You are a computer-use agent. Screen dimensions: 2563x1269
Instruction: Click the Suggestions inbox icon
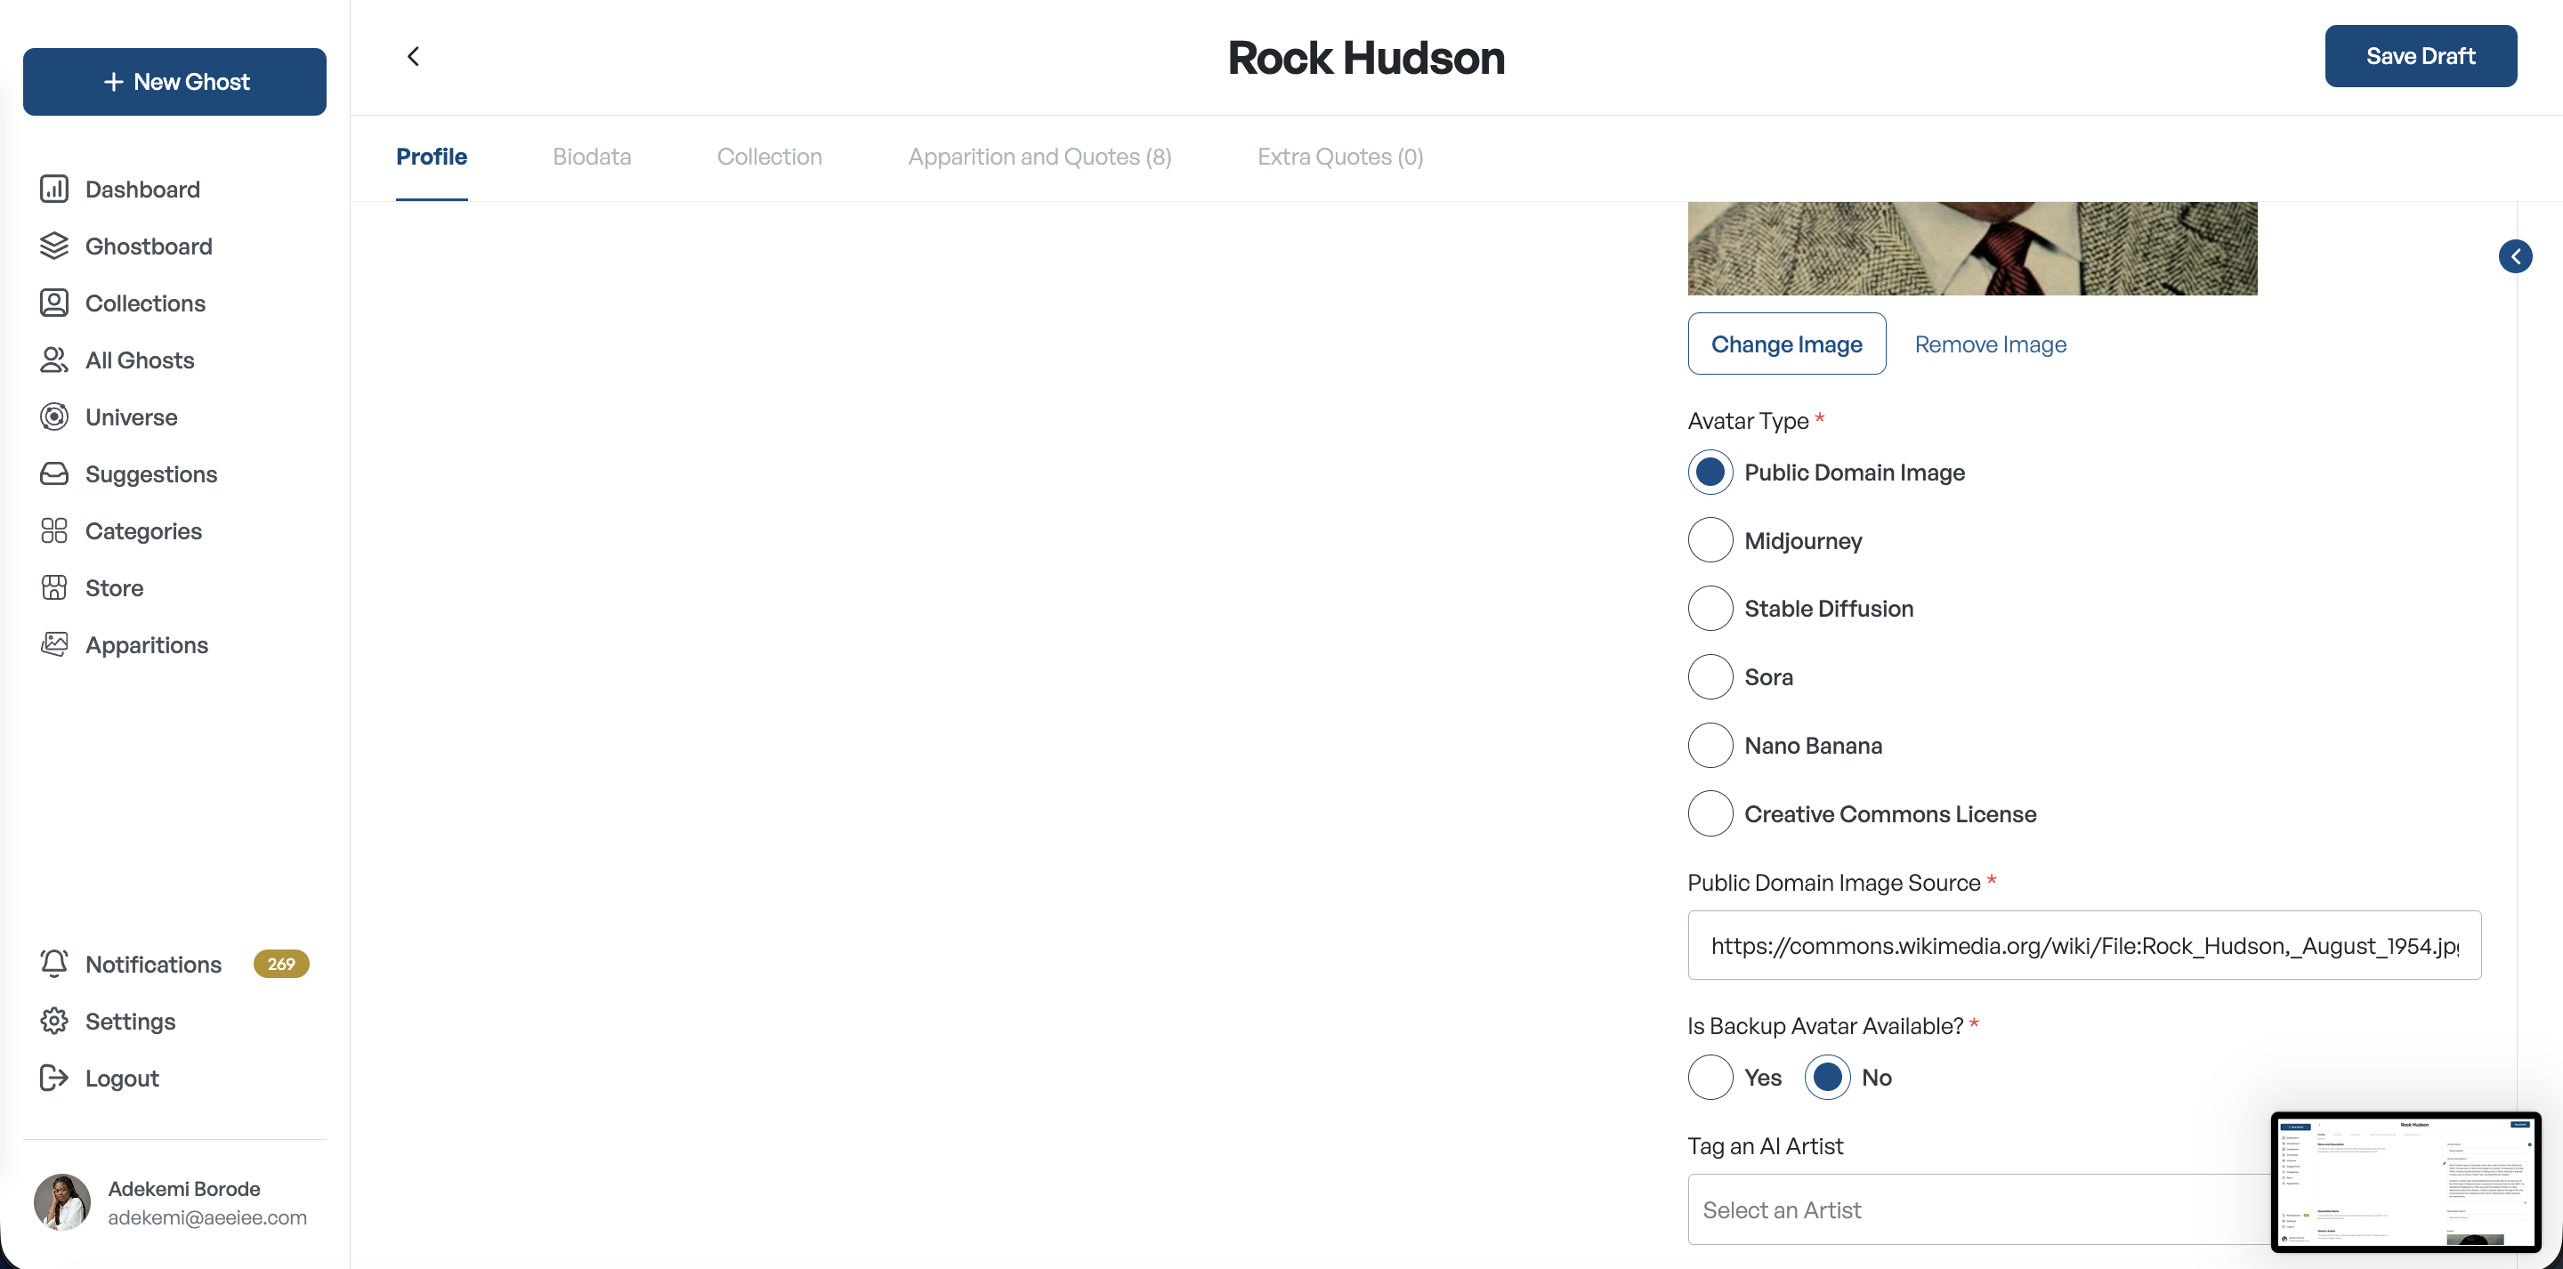[53, 473]
